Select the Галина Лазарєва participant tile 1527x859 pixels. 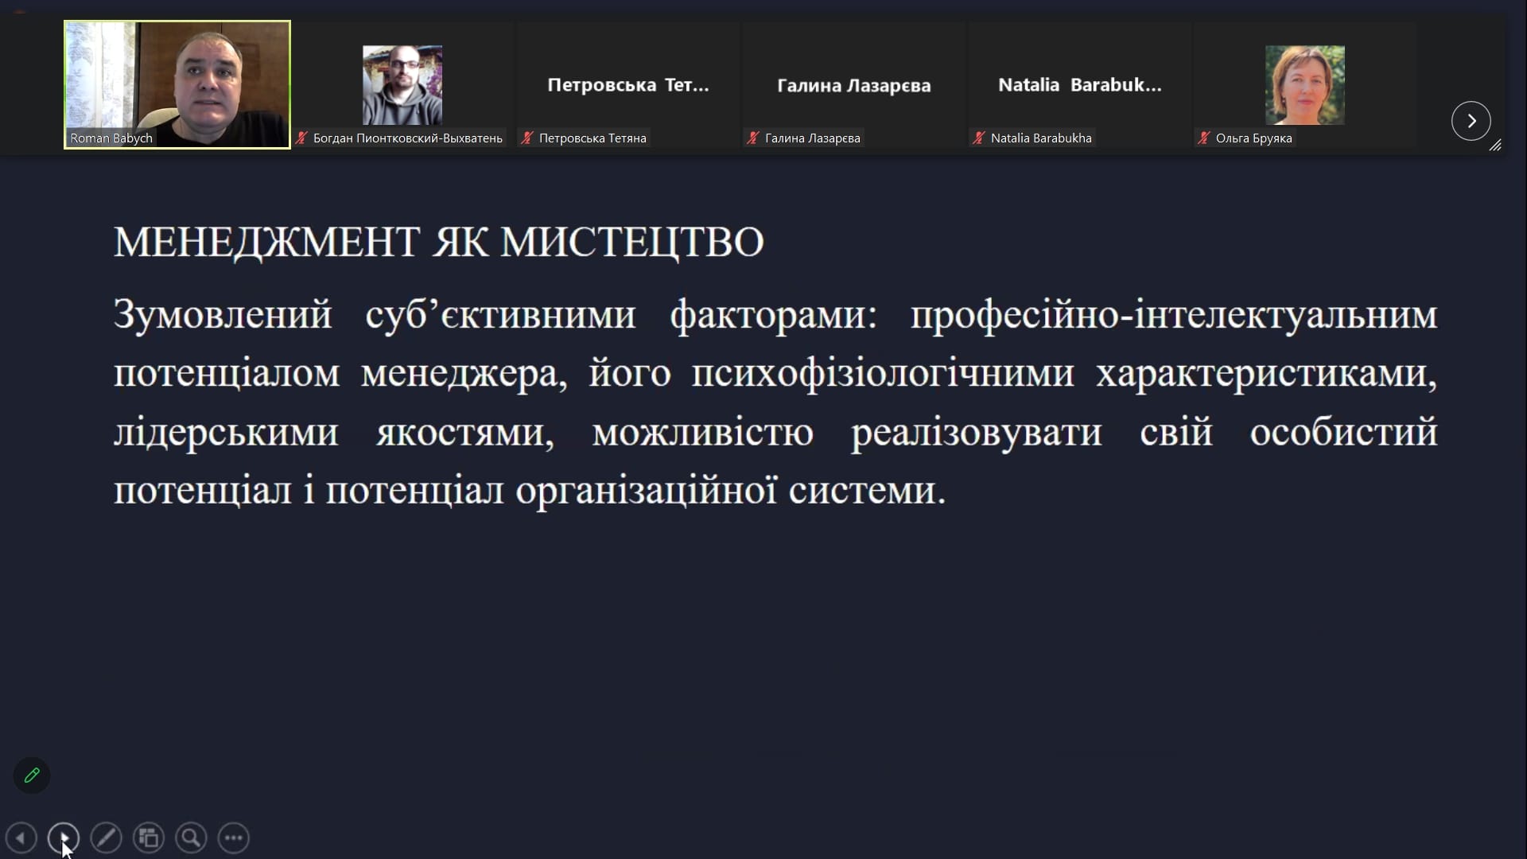click(853, 85)
